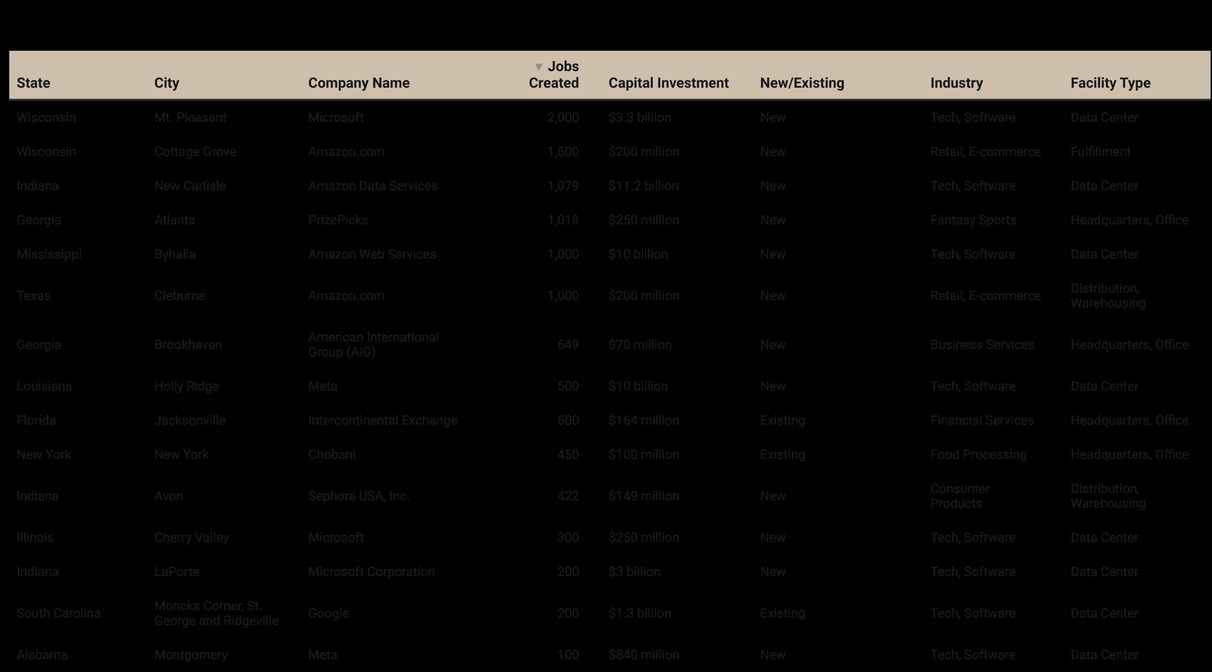Click the Sephora USA, Inc. cell
This screenshot has height=672, width=1212.
[x=359, y=496]
